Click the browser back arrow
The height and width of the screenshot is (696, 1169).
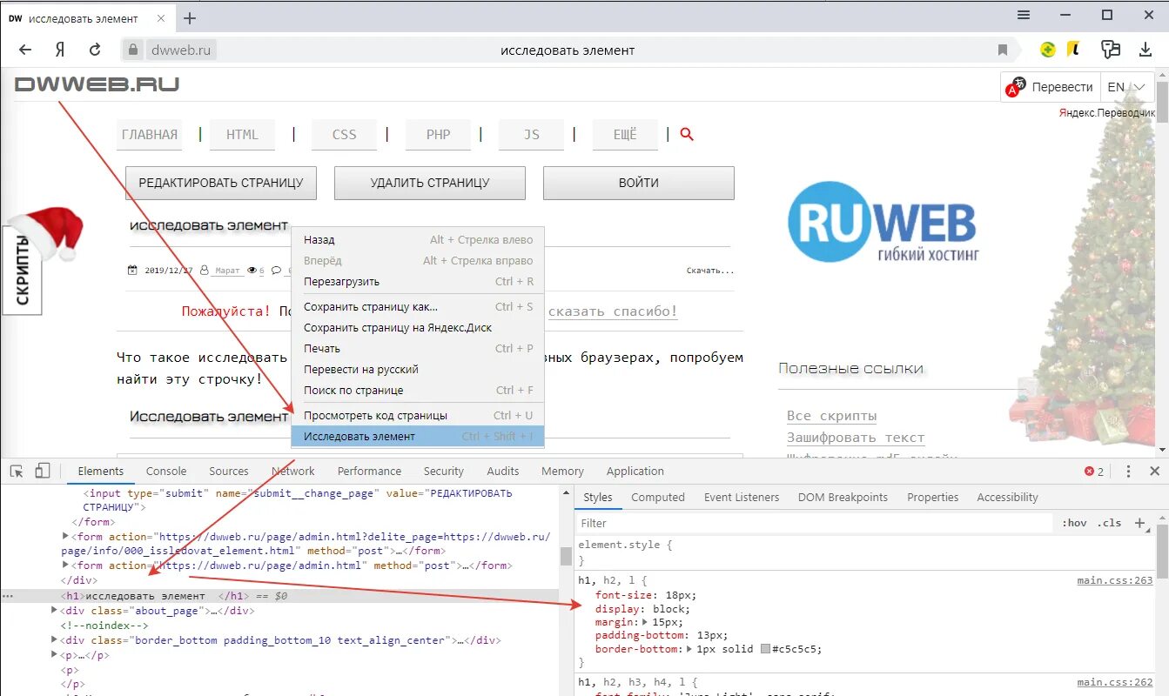coord(25,50)
